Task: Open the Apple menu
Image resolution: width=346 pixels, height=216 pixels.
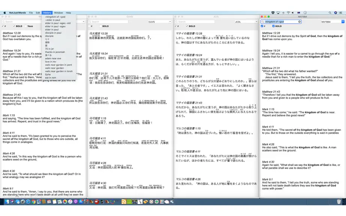Action: (5, 13)
